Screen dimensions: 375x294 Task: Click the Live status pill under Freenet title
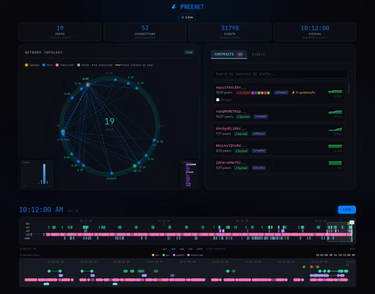187,17
